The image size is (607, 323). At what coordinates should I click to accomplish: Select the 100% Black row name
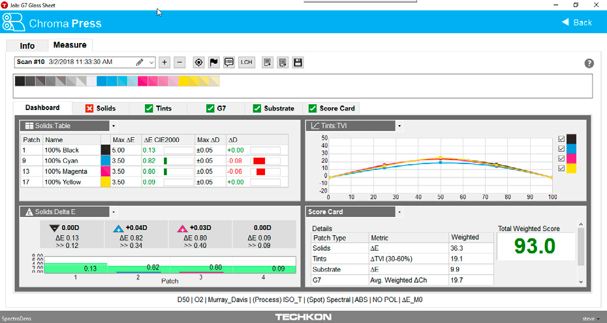(x=61, y=150)
